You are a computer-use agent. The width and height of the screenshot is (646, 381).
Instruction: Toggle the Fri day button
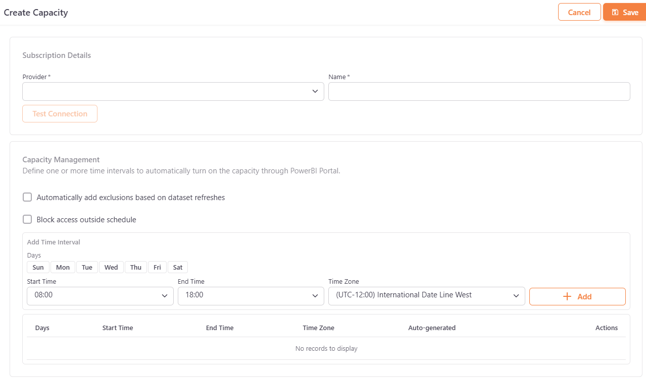(x=157, y=267)
